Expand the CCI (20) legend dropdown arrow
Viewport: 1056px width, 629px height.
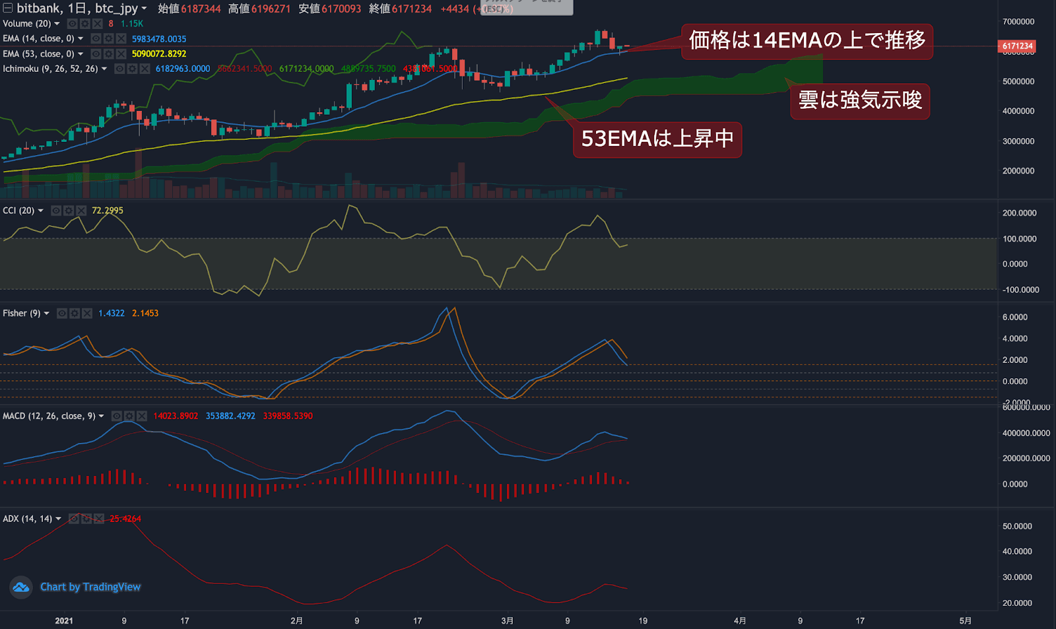point(40,210)
